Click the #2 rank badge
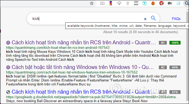 click(163, 67)
